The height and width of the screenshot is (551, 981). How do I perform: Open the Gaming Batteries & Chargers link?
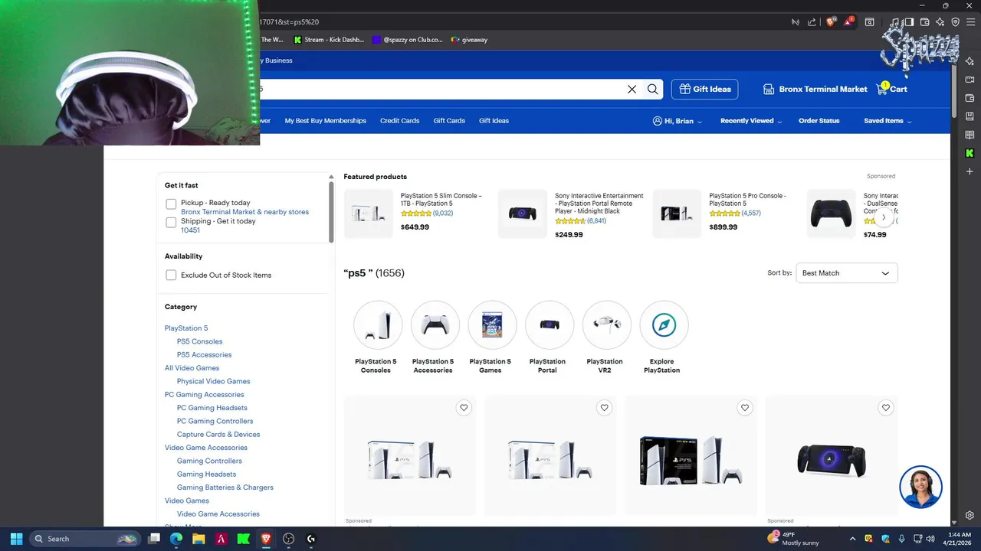pos(225,487)
